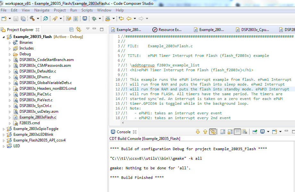Click the document with arrow toolbar icon
This screenshot has width=295, height=192.
69,19
